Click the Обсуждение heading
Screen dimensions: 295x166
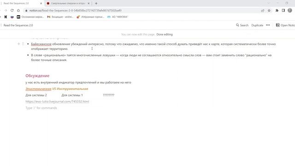point(37,76)
